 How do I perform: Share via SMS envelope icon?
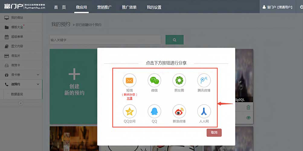pyautogui.click(x=129, y=80)
